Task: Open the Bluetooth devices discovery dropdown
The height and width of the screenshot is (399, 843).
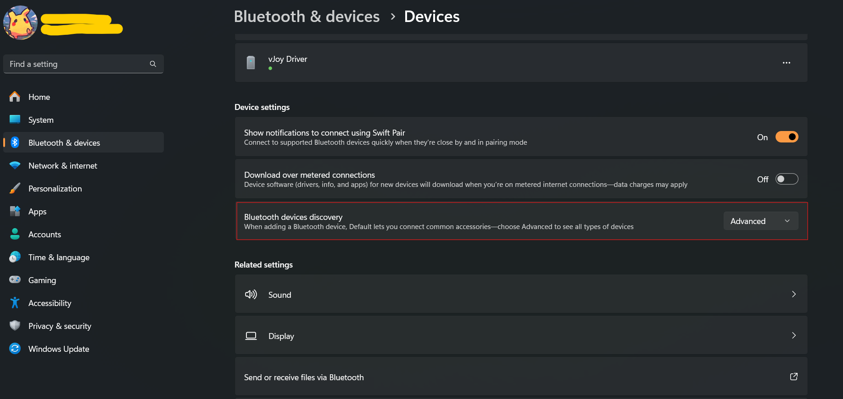Action: (760, 221)
